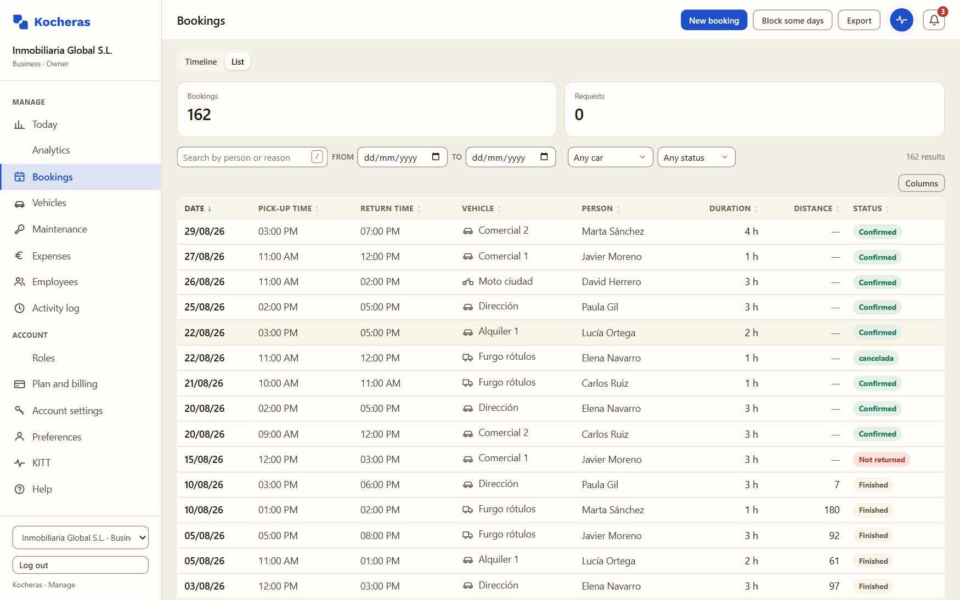960x600 pixels.
Task: Sort by Distance column
Action: 816,208
